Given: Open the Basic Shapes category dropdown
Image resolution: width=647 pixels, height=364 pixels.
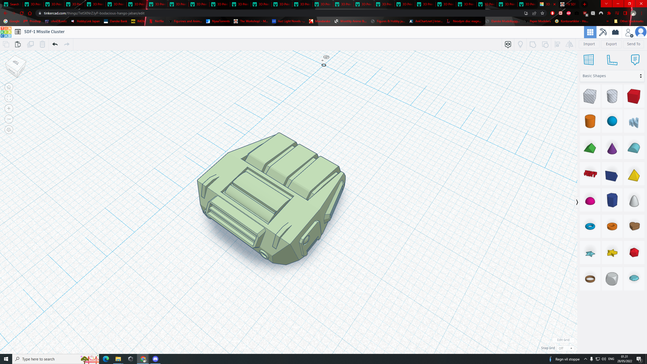Looking at the screenshot, I should [x=612, y=76].
